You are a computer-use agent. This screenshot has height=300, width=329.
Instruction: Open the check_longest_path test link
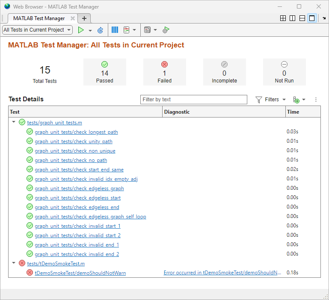(x=76, y=132)
